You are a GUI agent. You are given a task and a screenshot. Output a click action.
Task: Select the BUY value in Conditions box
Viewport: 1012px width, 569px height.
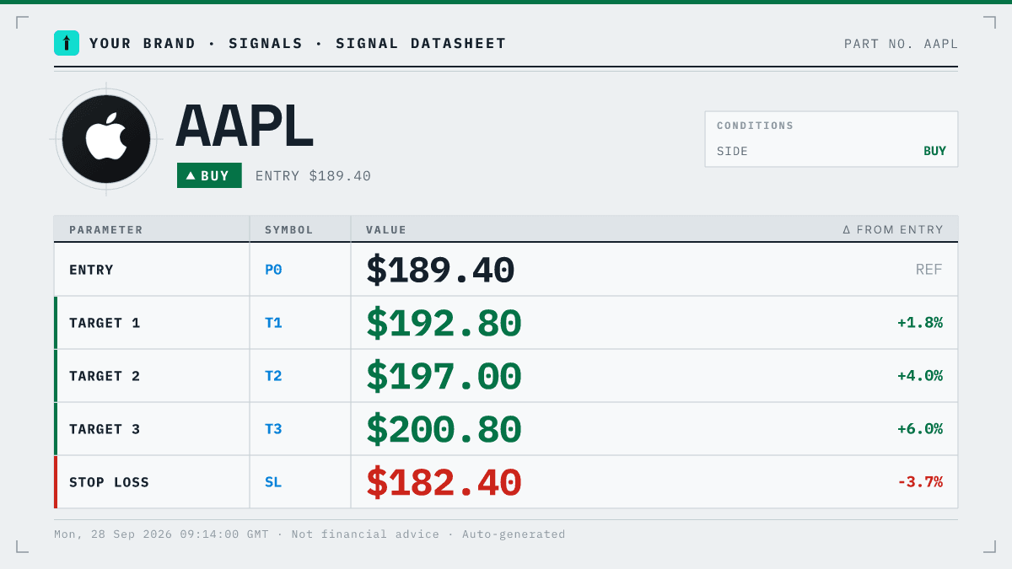934,151
